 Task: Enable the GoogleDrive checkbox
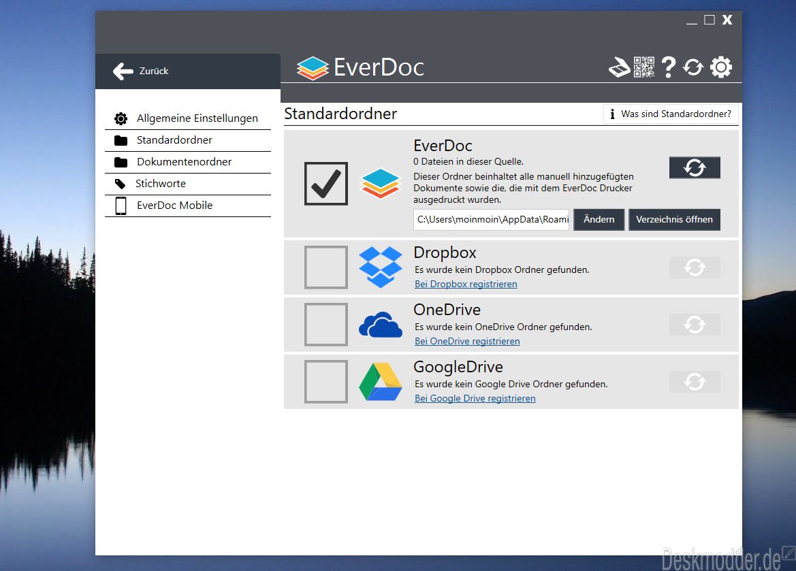[326, 382]
